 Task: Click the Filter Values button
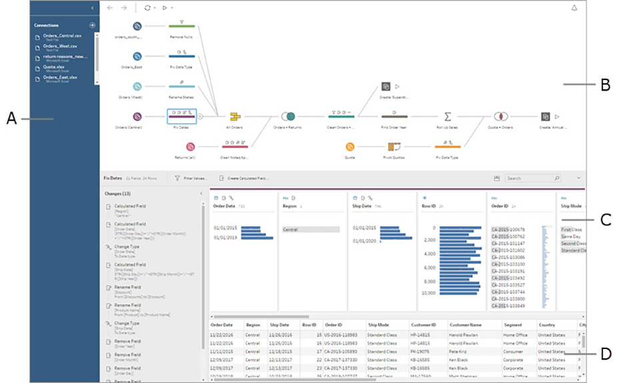tap(191, 179)
